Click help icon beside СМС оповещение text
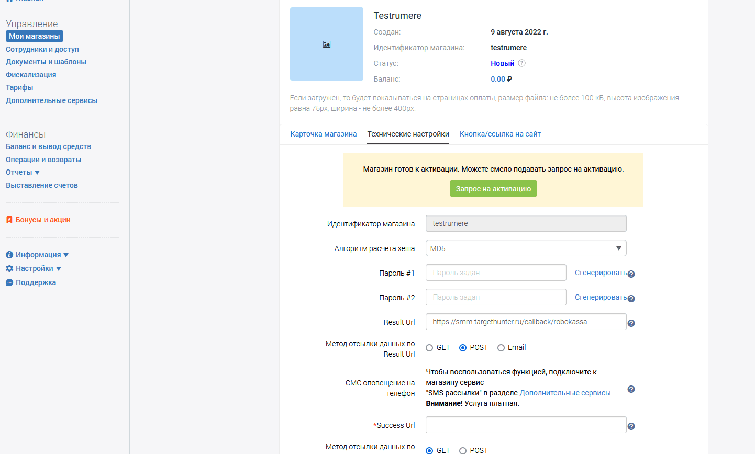The height and width of the screenshot is (454, 755). click(x=631, y=389)
